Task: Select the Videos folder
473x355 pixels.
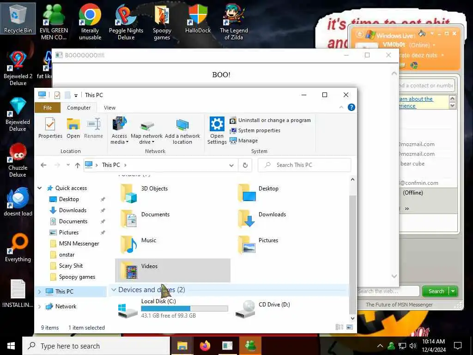Action: click(x=173, y=270)
